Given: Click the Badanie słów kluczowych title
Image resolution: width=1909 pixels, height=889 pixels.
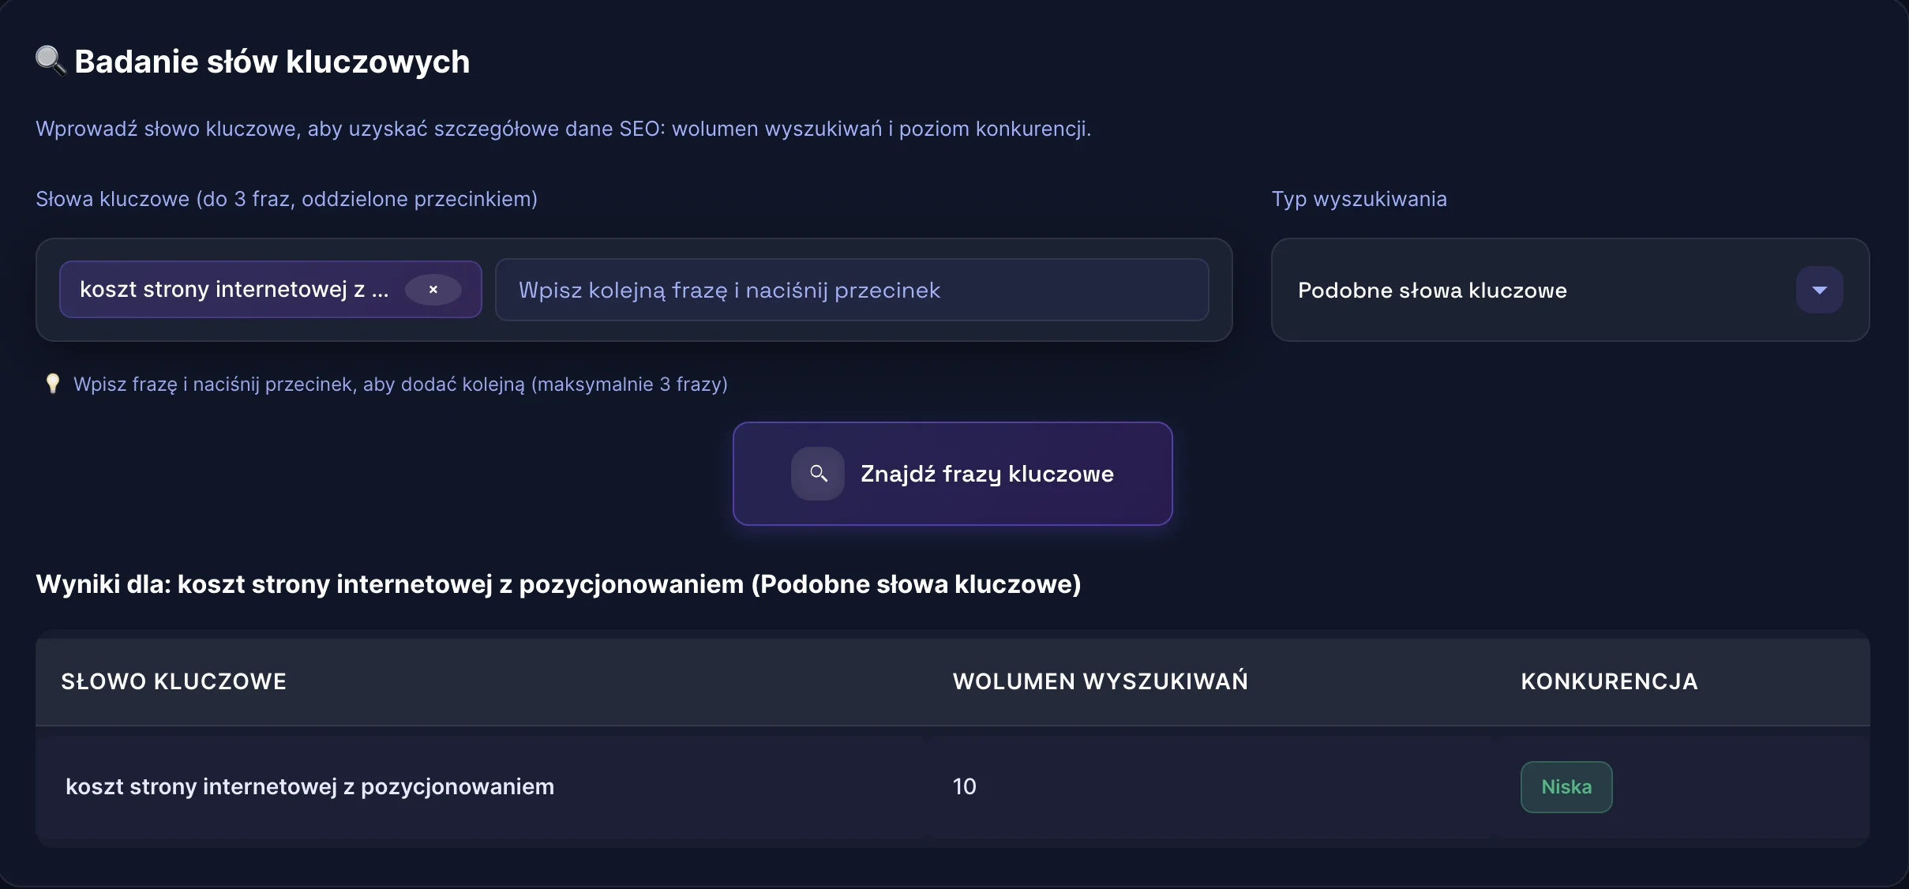Looking at the screenshot, I should (x=271, y=61).
